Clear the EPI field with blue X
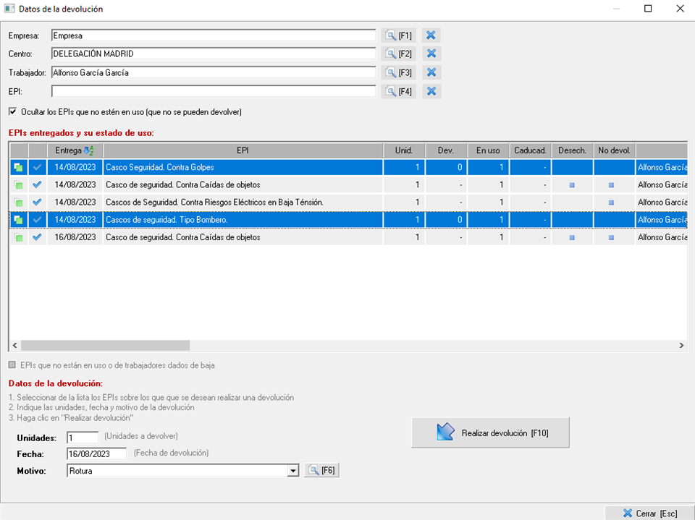 pos(431,91)
